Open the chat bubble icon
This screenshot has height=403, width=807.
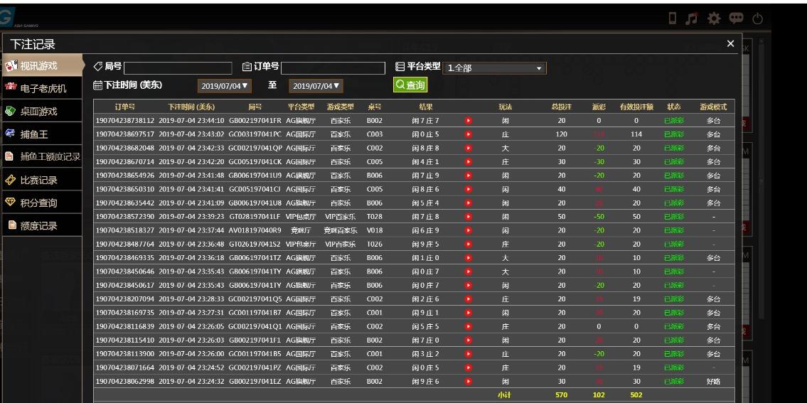tap(736, 18)
